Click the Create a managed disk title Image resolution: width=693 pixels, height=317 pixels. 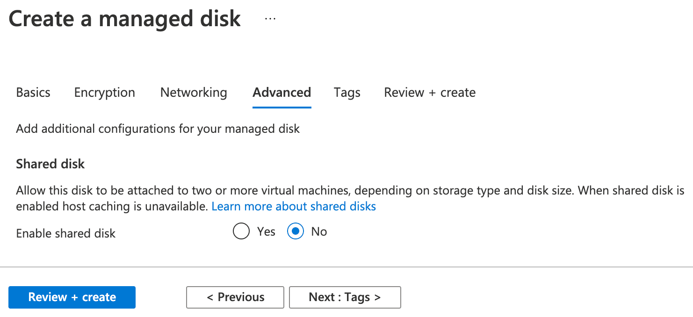coord(125,18)
